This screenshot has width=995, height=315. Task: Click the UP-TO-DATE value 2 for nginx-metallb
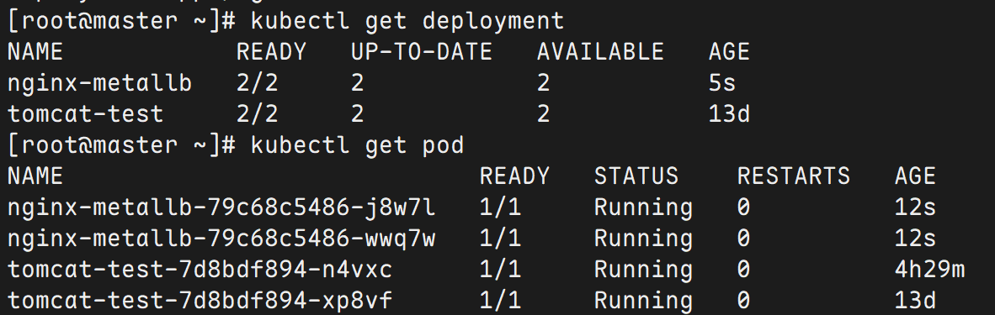pos(357,84)
